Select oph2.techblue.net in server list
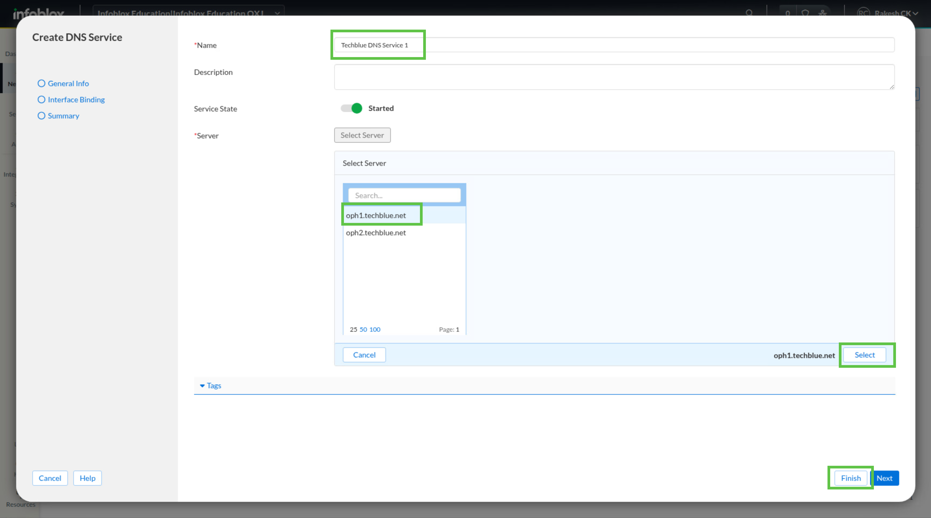 pos(404,232)
